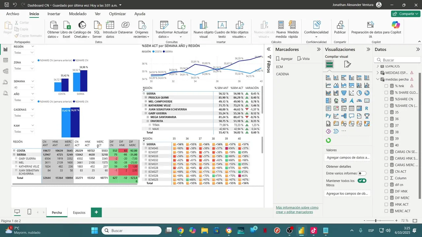Open the link Más información sobre cómo crear y editar marcadores

[x=297, y=210]
